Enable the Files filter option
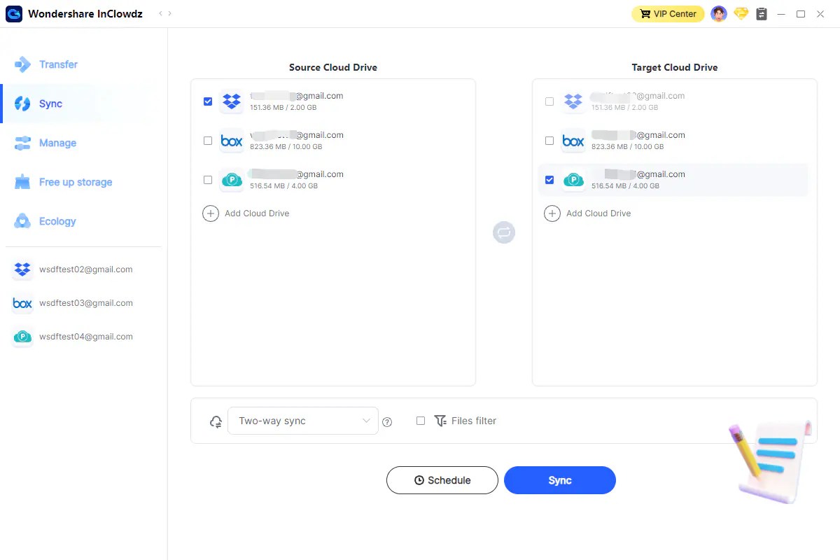 tap(421, 421)
